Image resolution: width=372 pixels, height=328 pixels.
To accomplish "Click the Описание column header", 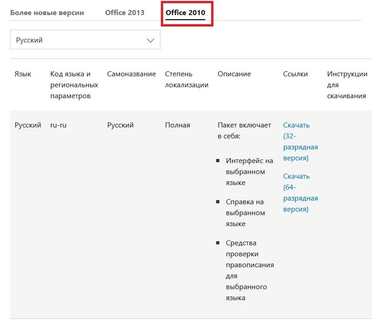I will tap(234, 74).
